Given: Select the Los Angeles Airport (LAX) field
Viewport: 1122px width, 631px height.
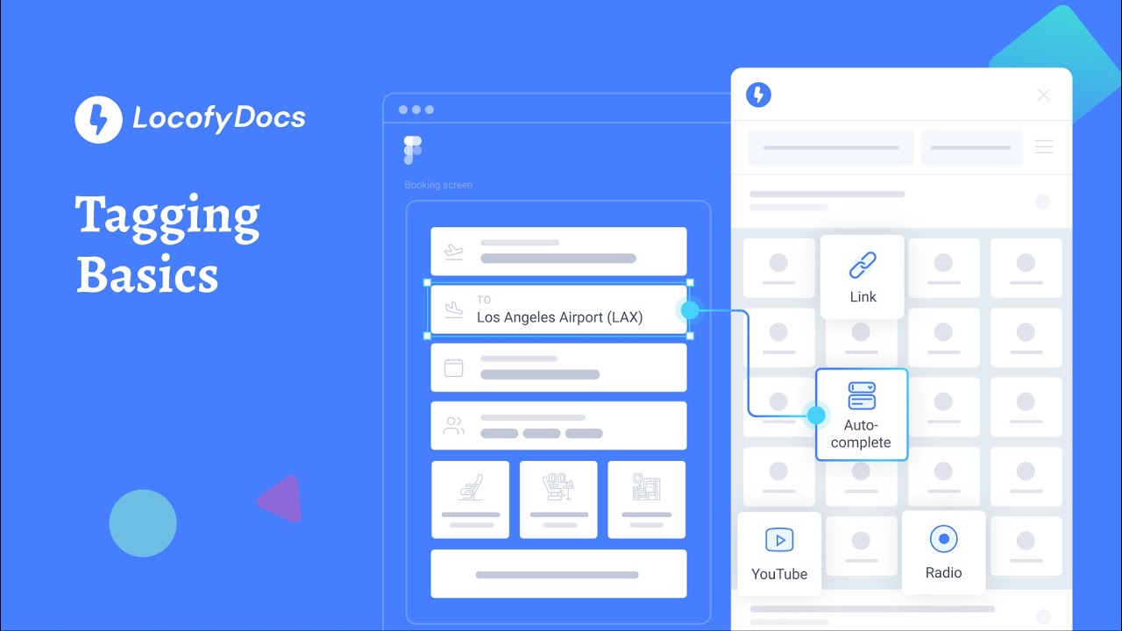Looking at the screenshot, I should point(558,309).
